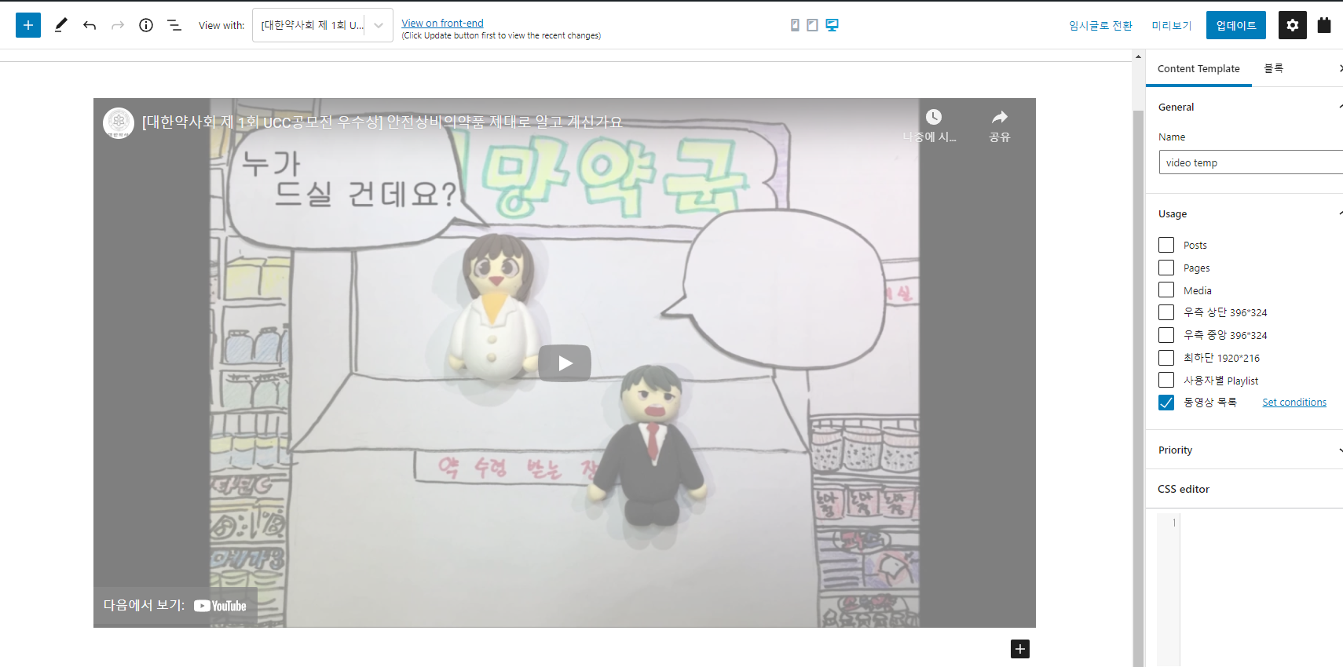Enable the 최하단 1920*216 checkbox
Viewport: 1343px width, 667px height.
pyautogui.click(x=1166, y=358)
